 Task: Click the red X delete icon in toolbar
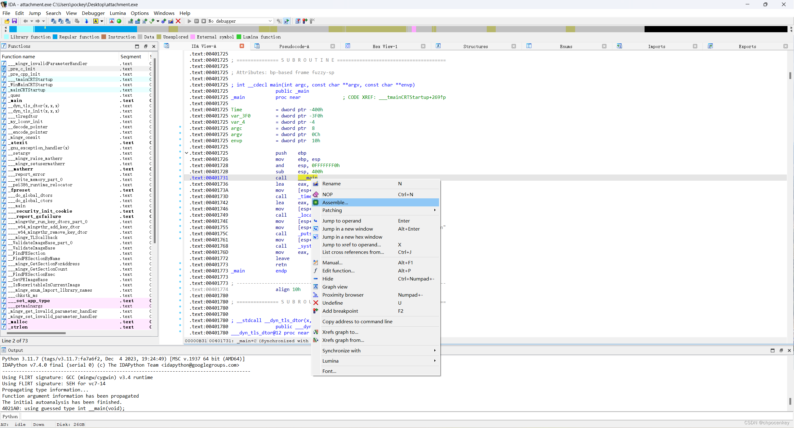pos(178,21)
